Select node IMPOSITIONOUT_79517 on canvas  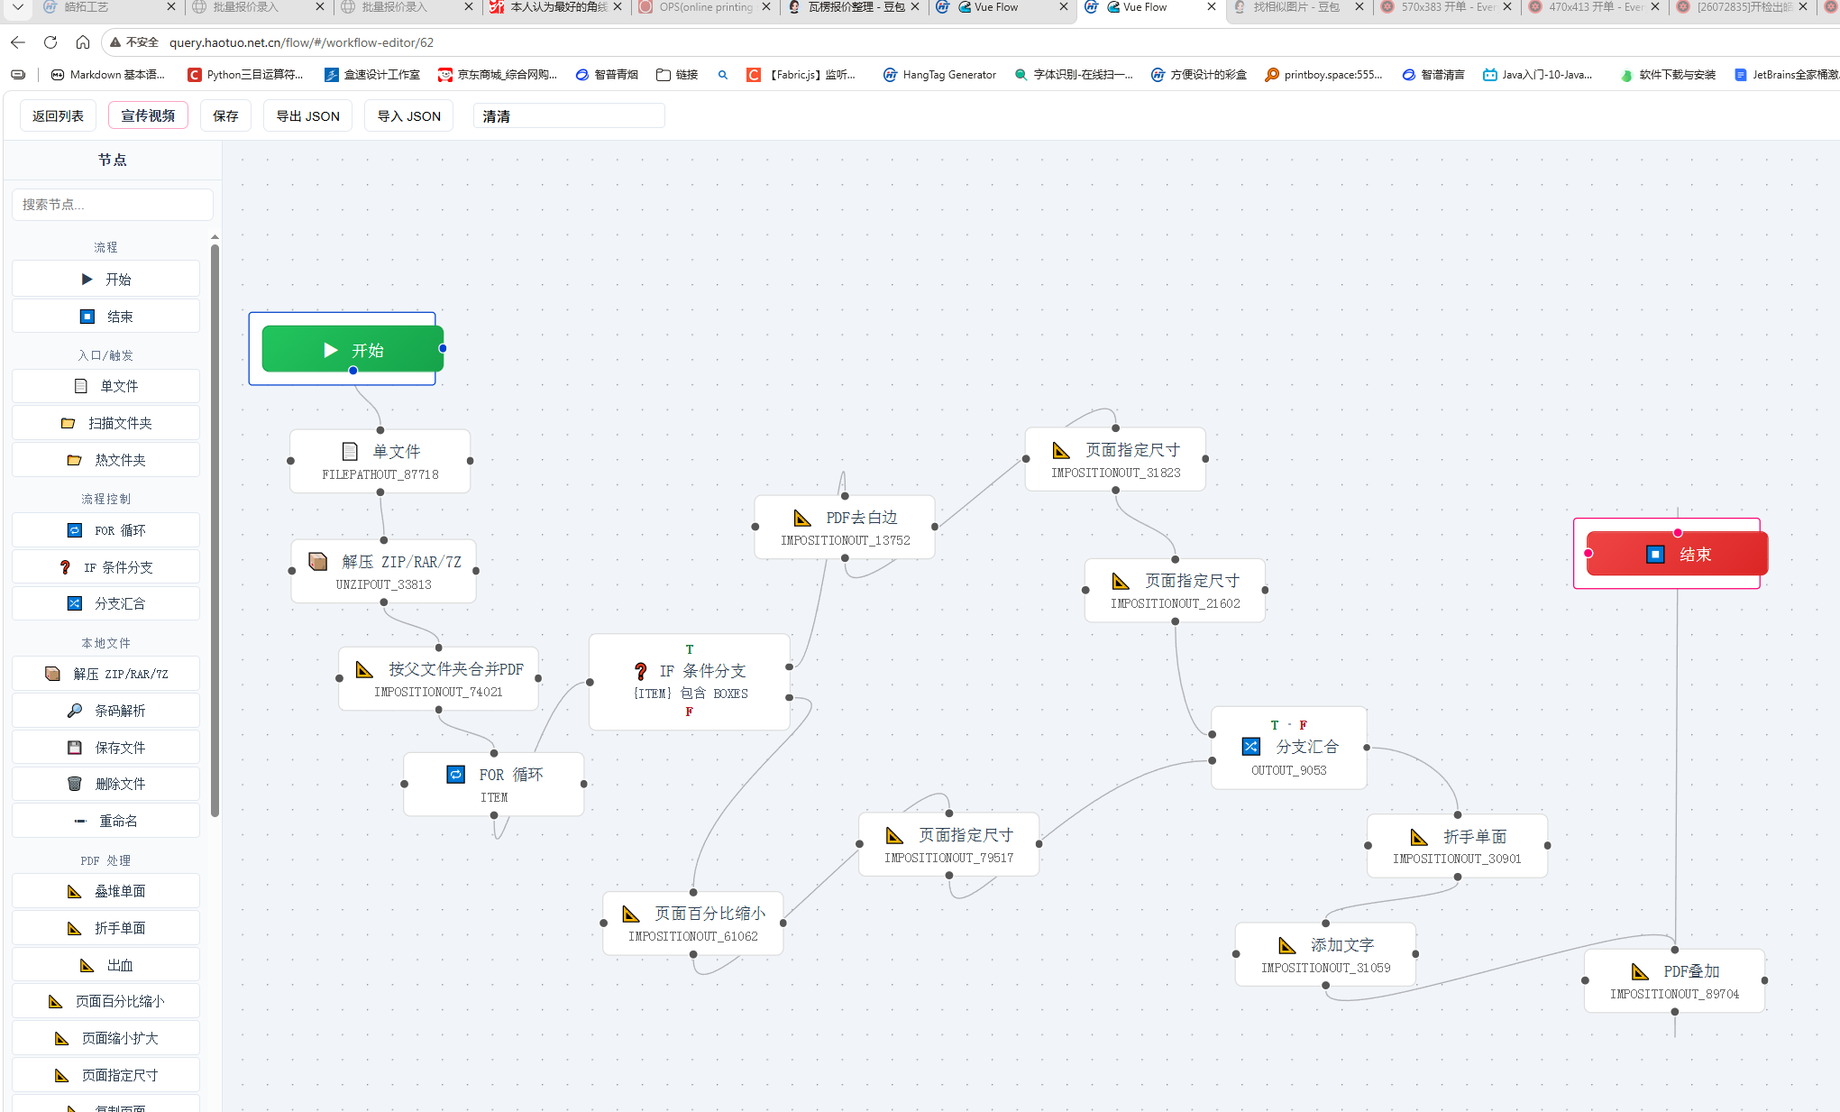tap(949, 845)
